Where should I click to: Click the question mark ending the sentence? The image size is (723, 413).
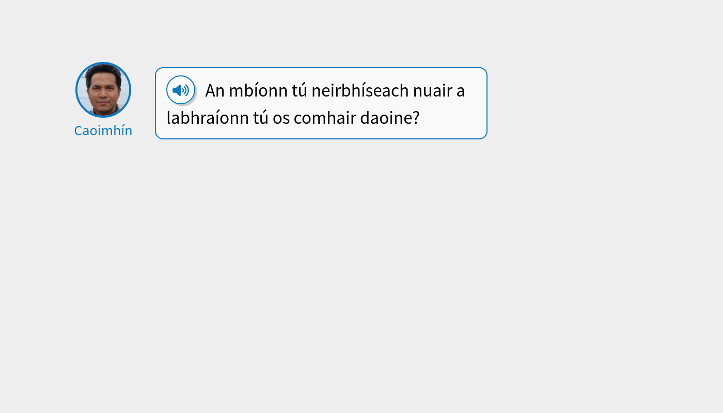pyautogui.click(x=416, y=118)
